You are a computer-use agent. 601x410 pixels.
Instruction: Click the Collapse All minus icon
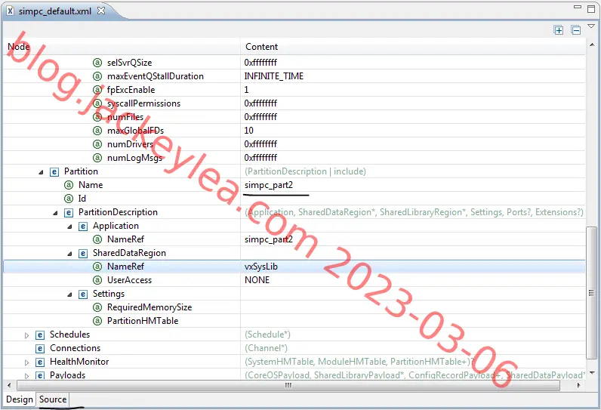point(575,30)
